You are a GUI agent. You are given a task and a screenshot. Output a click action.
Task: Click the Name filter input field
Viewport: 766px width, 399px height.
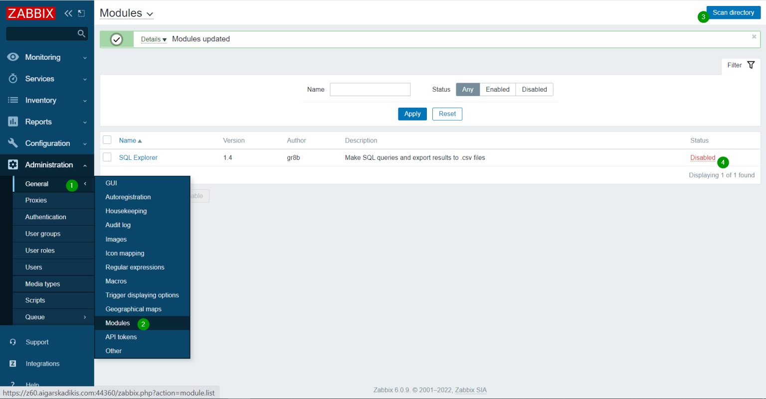370,89
